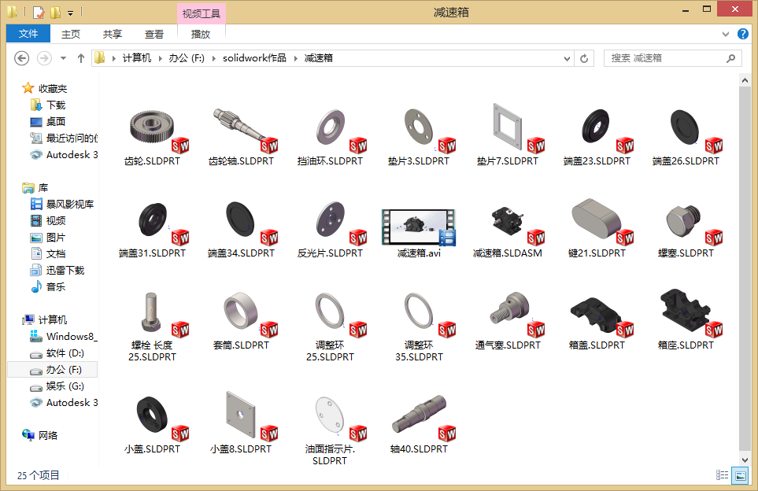
Task: Go back using the back navigation button
Action: pyautogui.click(x=21, y=57)
